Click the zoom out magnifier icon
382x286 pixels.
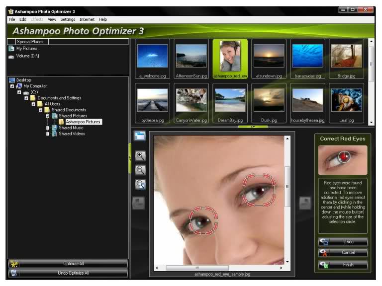(140, 170)
